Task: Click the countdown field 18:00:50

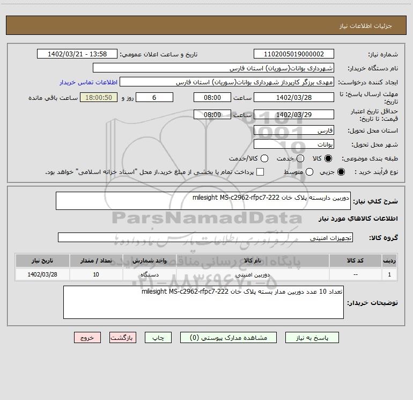Action: (99, 97)
